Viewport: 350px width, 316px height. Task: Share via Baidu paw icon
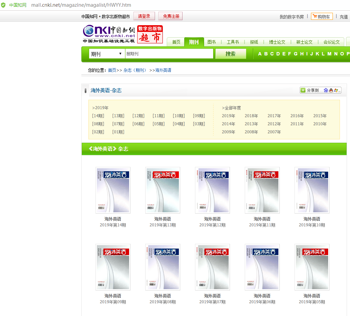click(326, 90)
